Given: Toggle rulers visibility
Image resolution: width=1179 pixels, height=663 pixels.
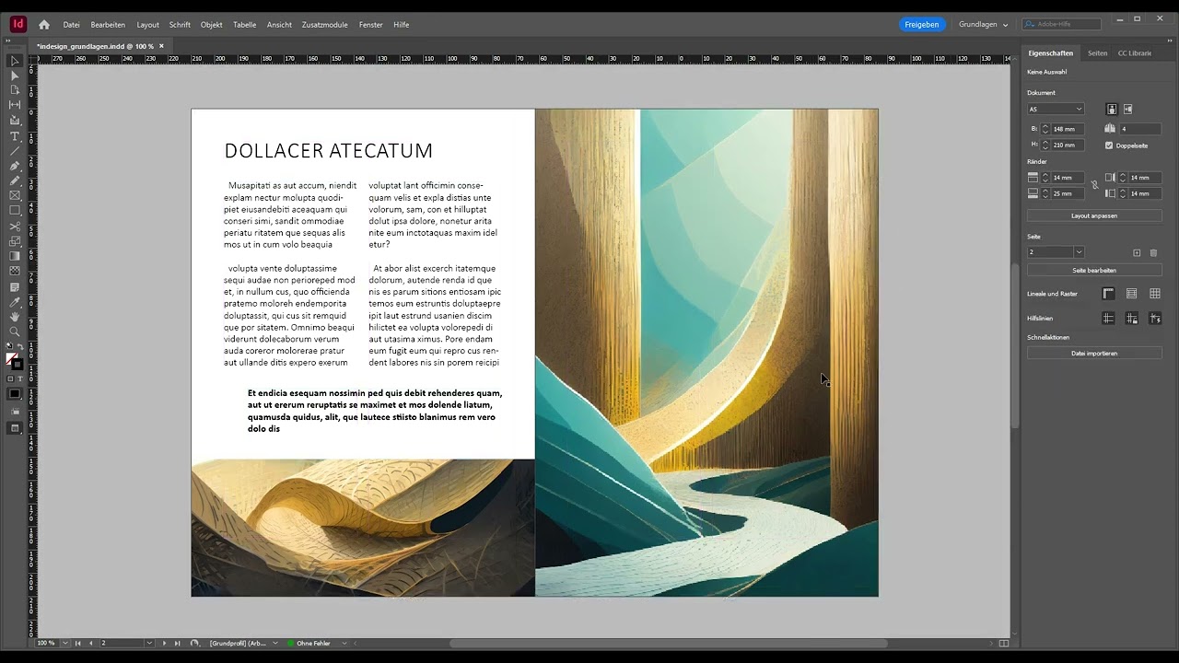Looking at the screenshot, I should click(1108, 294).
